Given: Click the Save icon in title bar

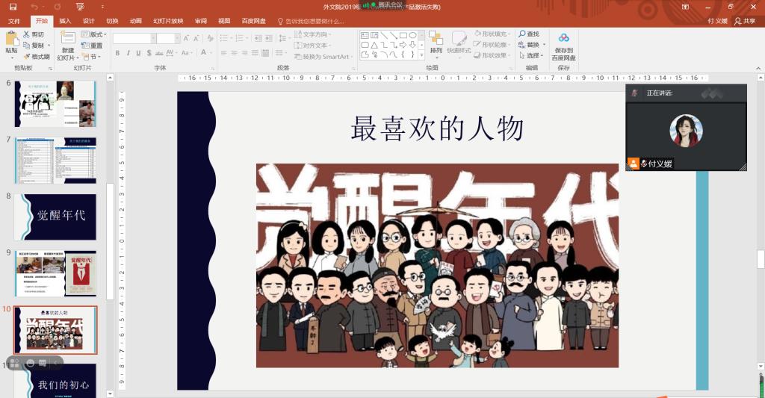Looking at the screenshot, I should coord(13,7).
